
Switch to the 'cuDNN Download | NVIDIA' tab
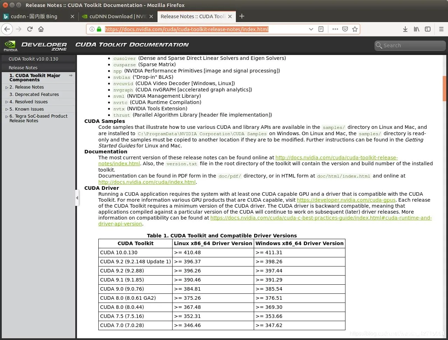117,16
